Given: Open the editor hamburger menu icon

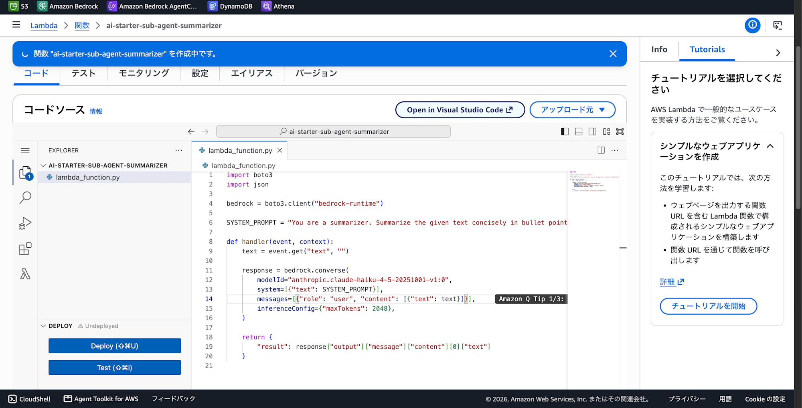Looking at the screenshot, I should pos(25,151).
